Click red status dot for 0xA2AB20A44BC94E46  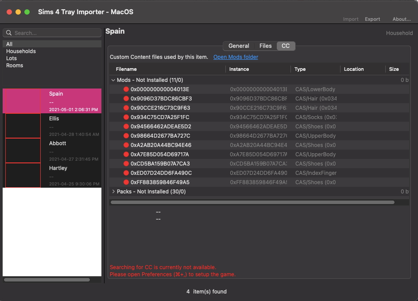pyautogui.click(x=126, y=145)
